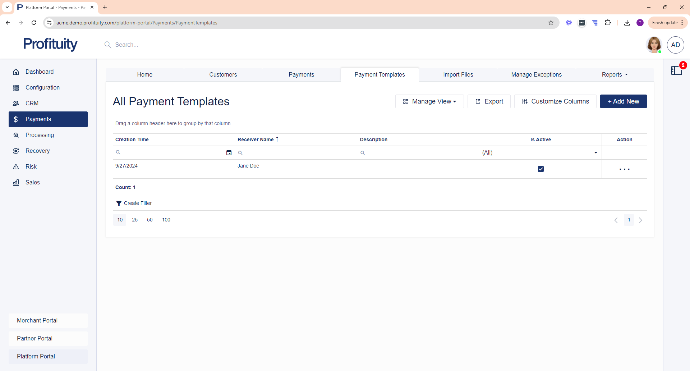Click the side panel icon with notification badge
This screenshot has width=690, height=371.
click(676, 70)
